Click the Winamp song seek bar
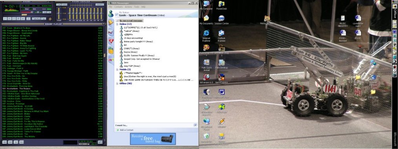This screenshot has width=398, height=149. [x=27, y=15]
